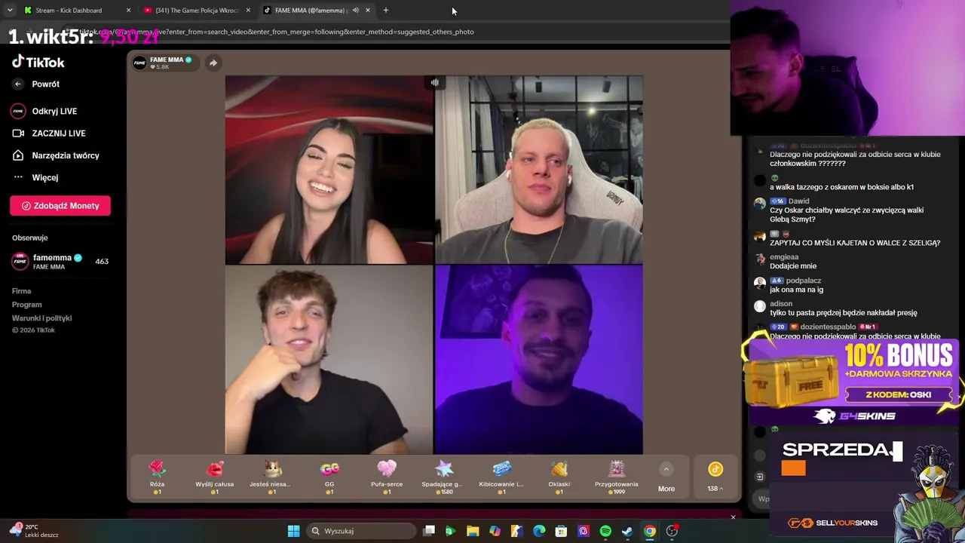The image size is (965, 543).
Task: Send the Pufa-serce heart gift
Action: 387,477
